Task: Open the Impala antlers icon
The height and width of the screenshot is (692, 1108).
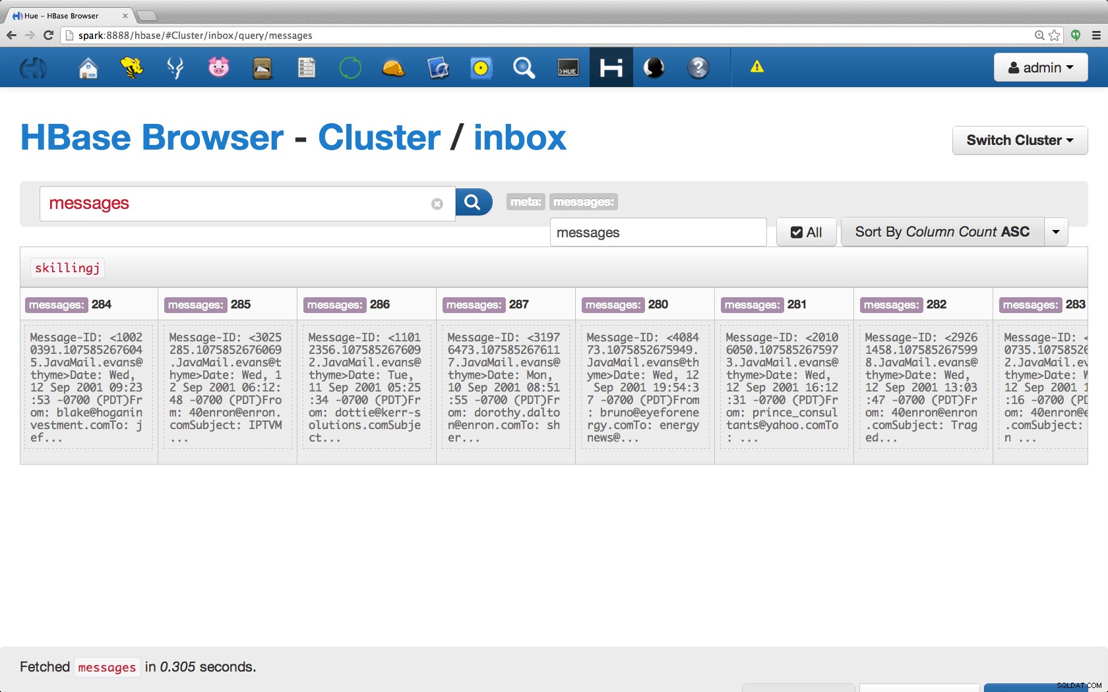Action: pos(175,67)
